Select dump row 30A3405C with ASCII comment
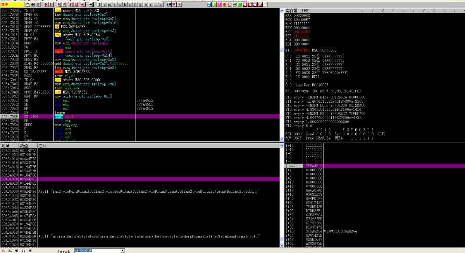Image resolution: width=465 pixels, height=253 pixels. 139,236
